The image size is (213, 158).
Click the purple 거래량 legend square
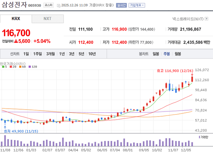point(199,137)
